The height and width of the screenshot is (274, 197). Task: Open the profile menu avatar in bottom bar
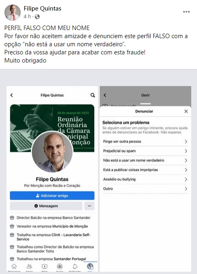[90, 266]
